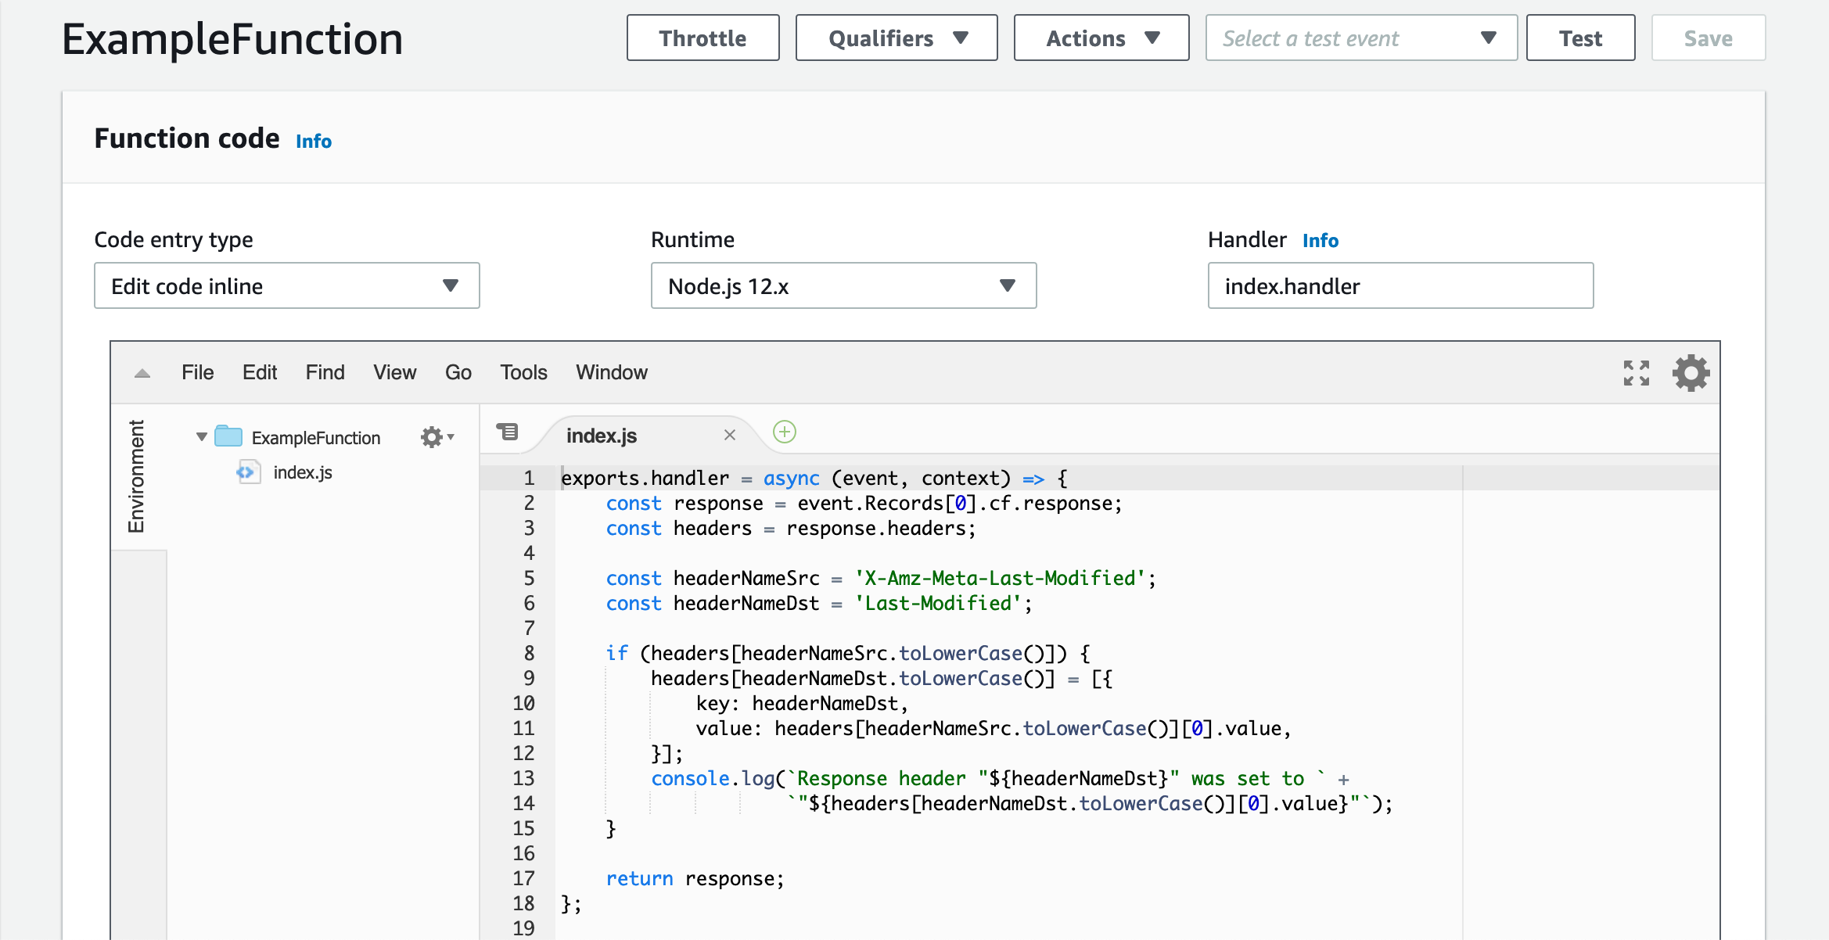Click the Test button
Viewport: 1829px width, 940px height.
(x=1580, y=38)
